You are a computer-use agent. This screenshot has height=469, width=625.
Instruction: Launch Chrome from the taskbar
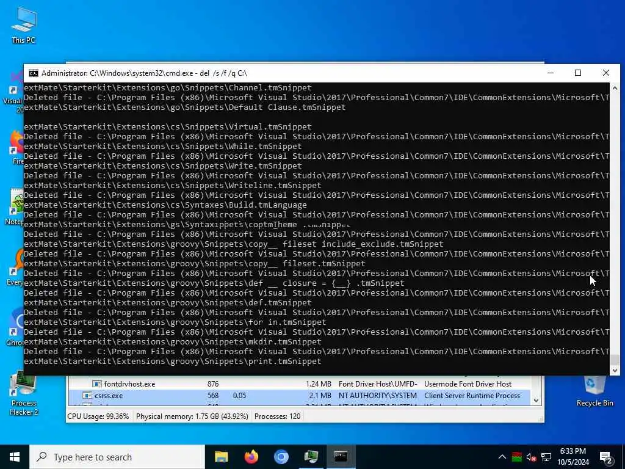(x=281, y=457)
